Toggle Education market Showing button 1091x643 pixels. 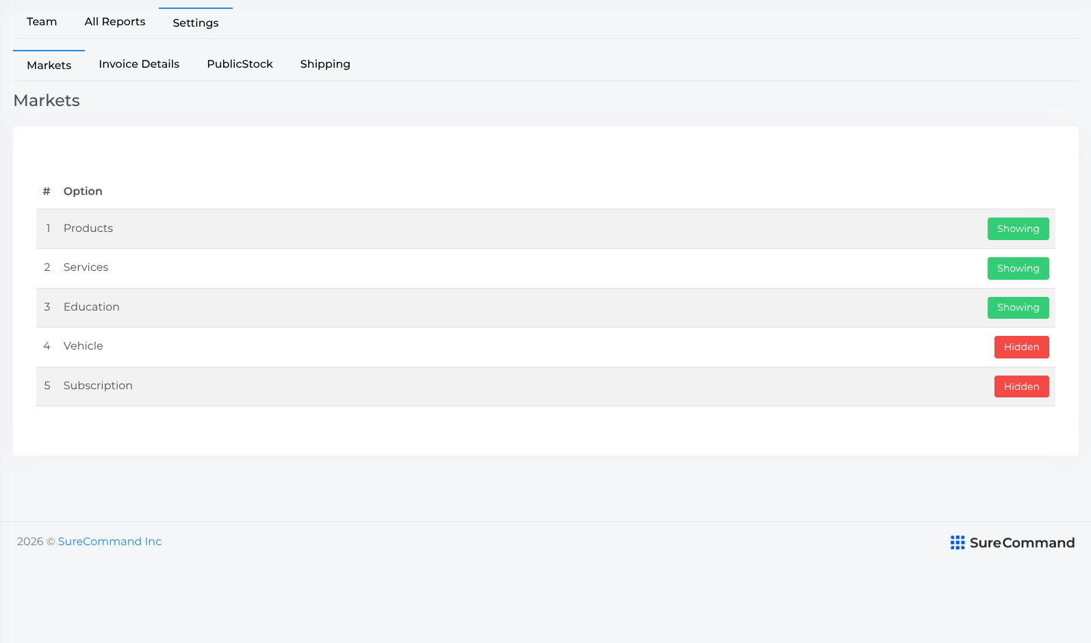click(x=1018, y=307)
